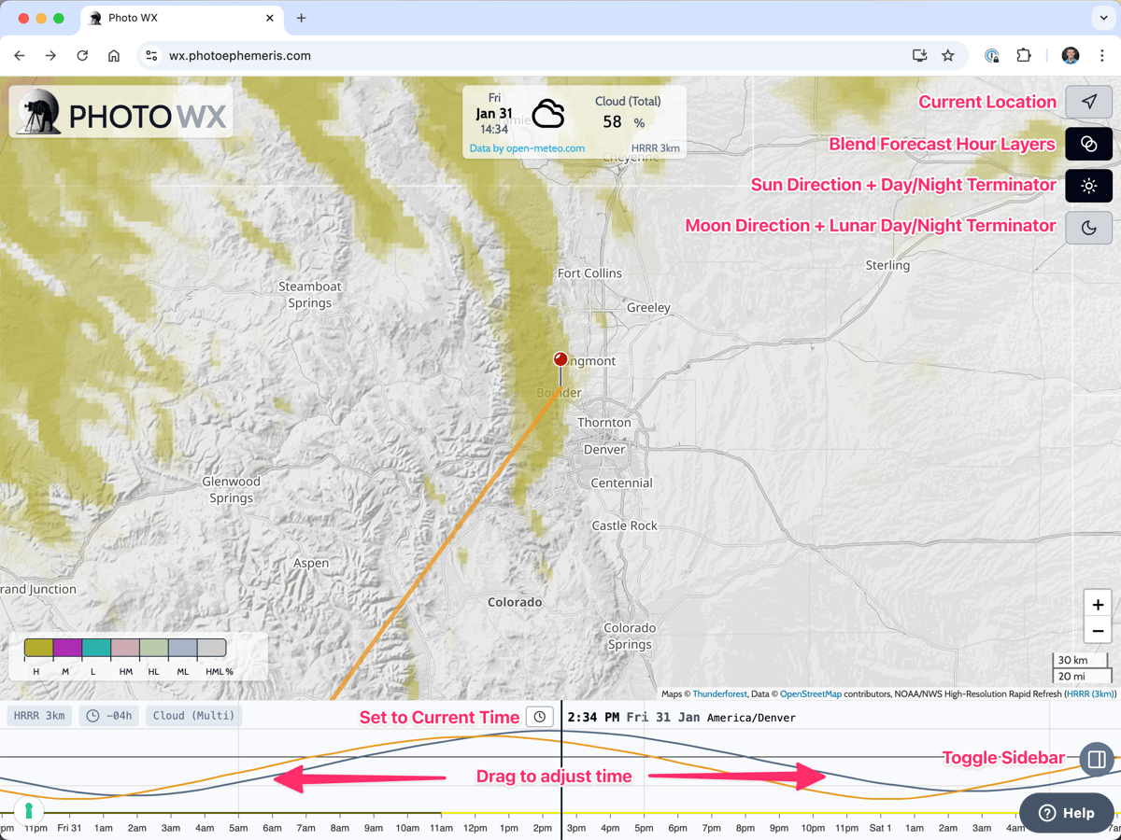Toggle Moon Direction crescent button
The height and width of the screenshot is (840, 1121).
[x=1089, y=227]
